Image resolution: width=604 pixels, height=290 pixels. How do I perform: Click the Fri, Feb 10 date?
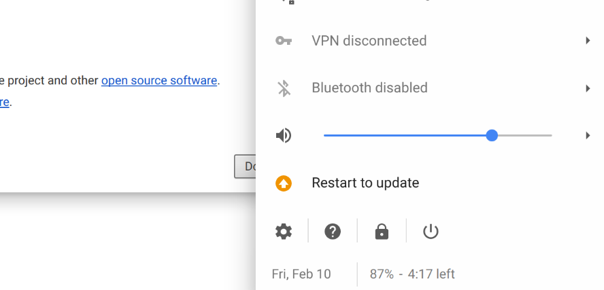point(301,274)
